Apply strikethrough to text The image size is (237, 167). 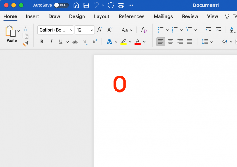click(75, 42)
